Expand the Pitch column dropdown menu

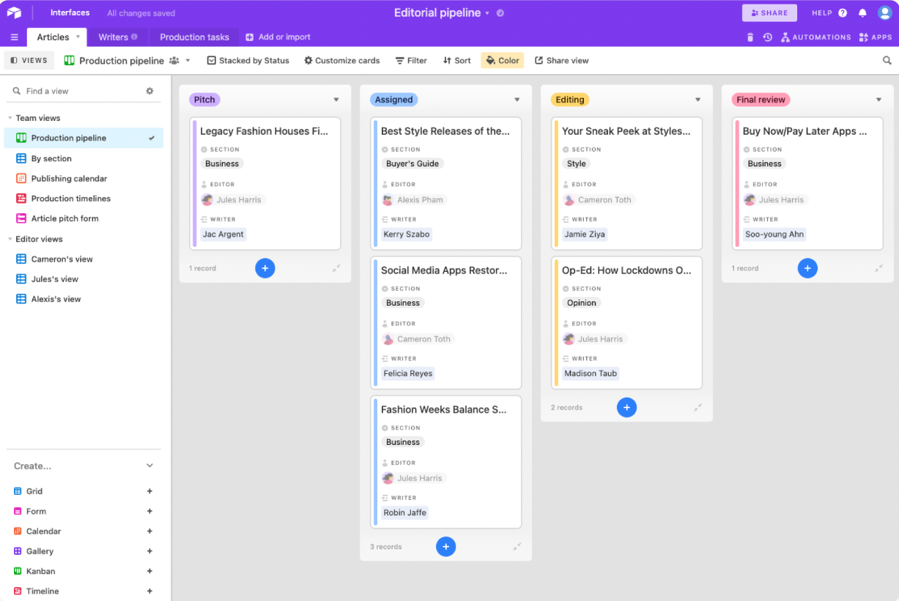(336, 99)
